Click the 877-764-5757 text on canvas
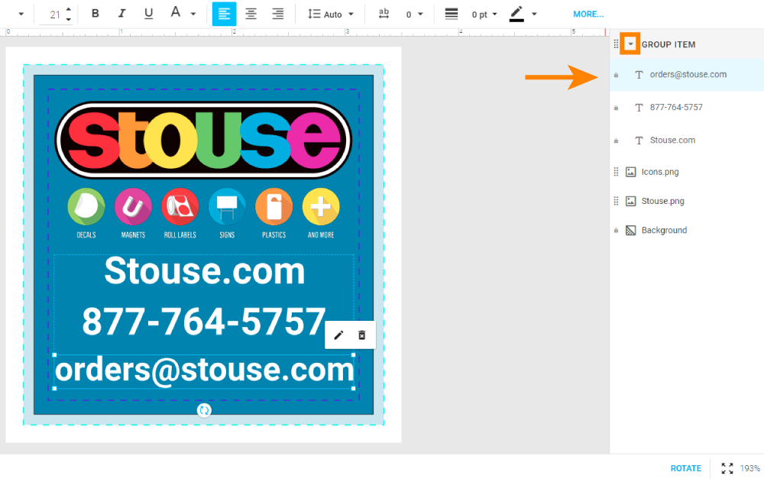 [x=204, y=322]
